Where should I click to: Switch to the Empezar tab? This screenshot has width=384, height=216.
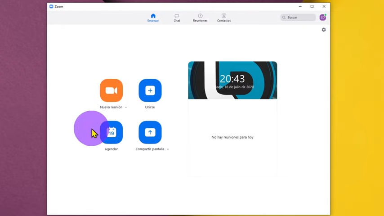(153, 18)
